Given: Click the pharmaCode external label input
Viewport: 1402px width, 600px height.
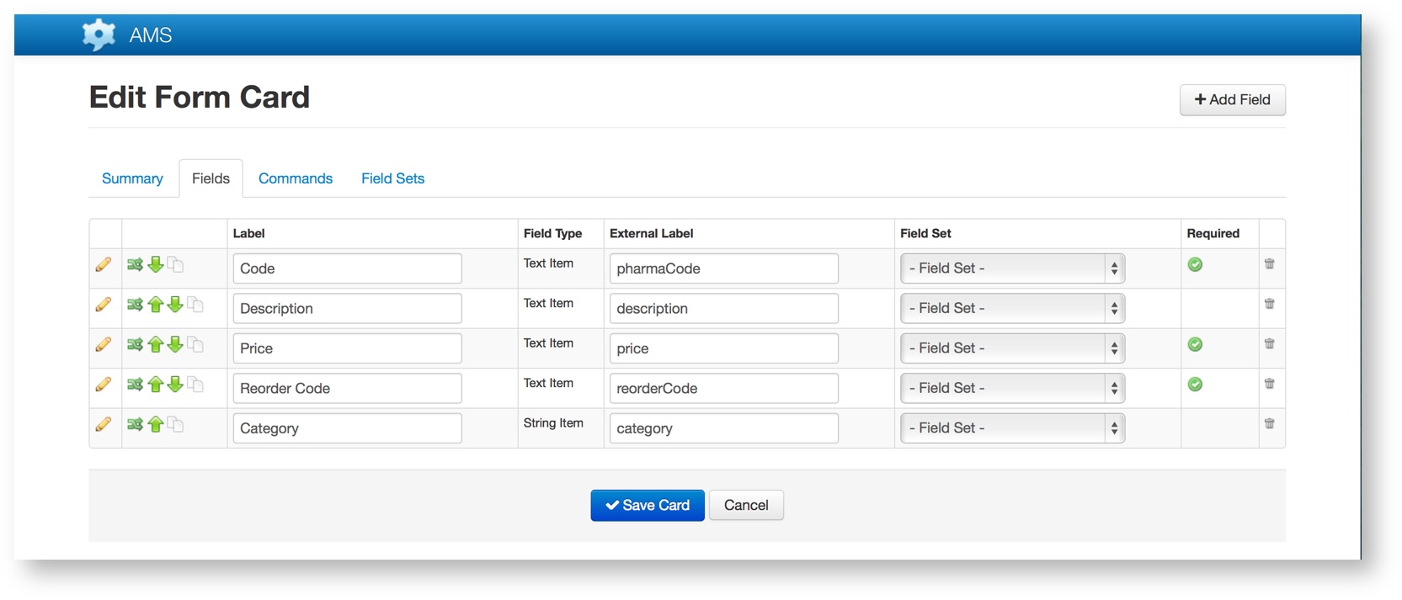Looking at the screenshot, I should 723,268.
